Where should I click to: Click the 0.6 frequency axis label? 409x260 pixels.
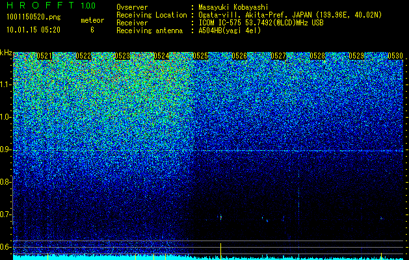(6, 247)
